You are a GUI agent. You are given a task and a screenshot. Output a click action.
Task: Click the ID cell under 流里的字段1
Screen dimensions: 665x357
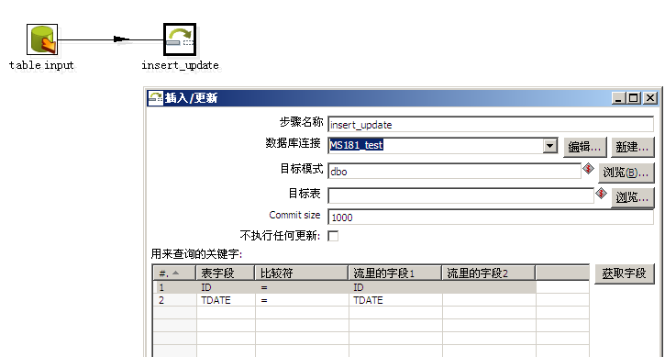(395, 287)
